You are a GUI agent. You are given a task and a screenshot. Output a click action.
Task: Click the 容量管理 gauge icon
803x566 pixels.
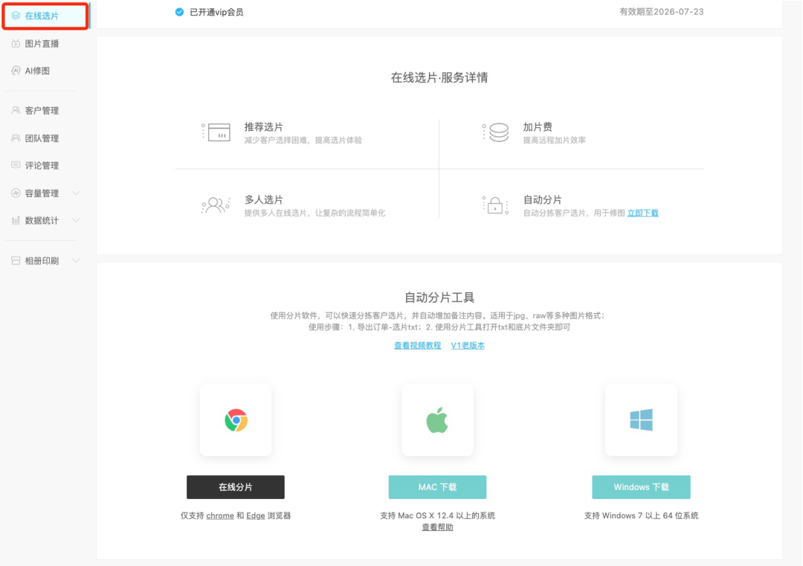16,193
